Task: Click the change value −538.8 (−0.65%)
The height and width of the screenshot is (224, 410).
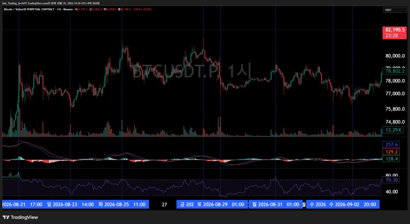Action: coord(142,9)
